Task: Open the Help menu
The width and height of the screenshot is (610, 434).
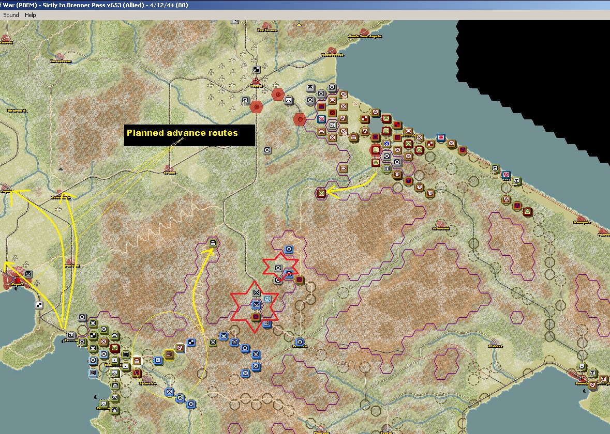Action: pos(30,15)
